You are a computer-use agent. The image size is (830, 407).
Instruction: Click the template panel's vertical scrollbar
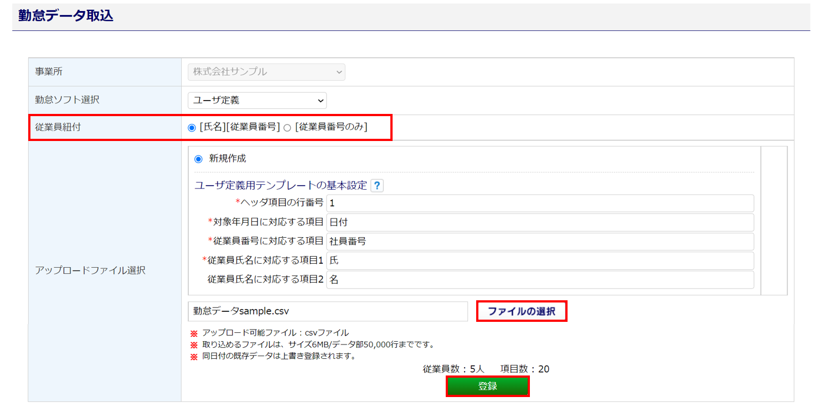[x=774, y=221]
